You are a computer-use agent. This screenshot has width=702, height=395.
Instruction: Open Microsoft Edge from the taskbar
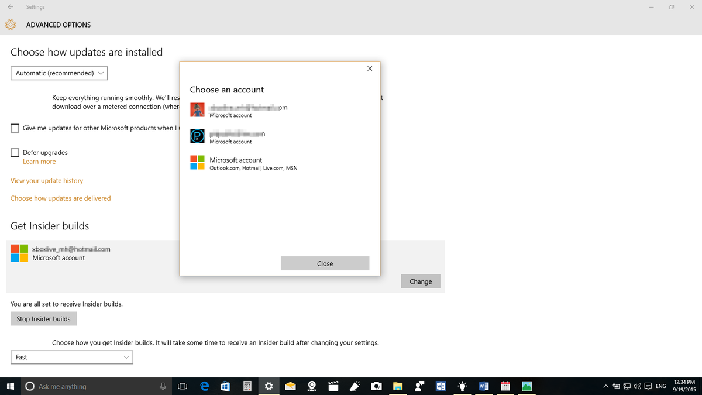(204, 386)
